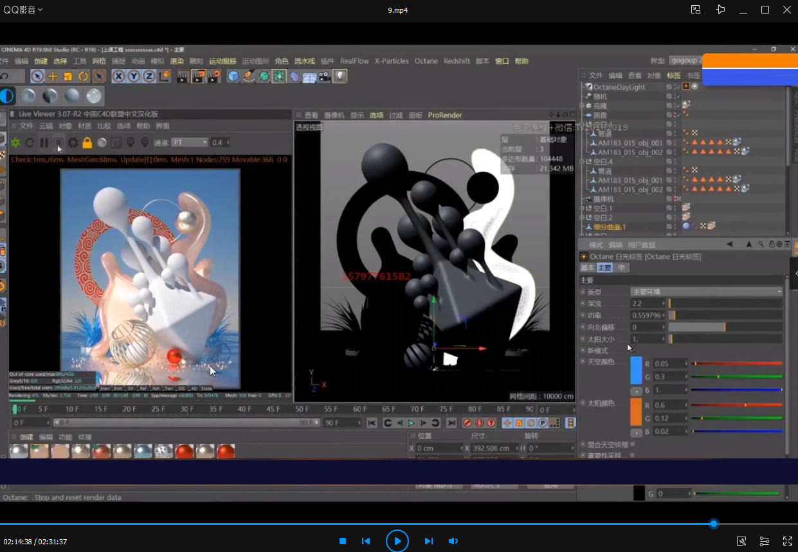Toggle the 混合天空纹理 checkbox
This screenshot has width=798, height=552.
click(x=633, y=444)
